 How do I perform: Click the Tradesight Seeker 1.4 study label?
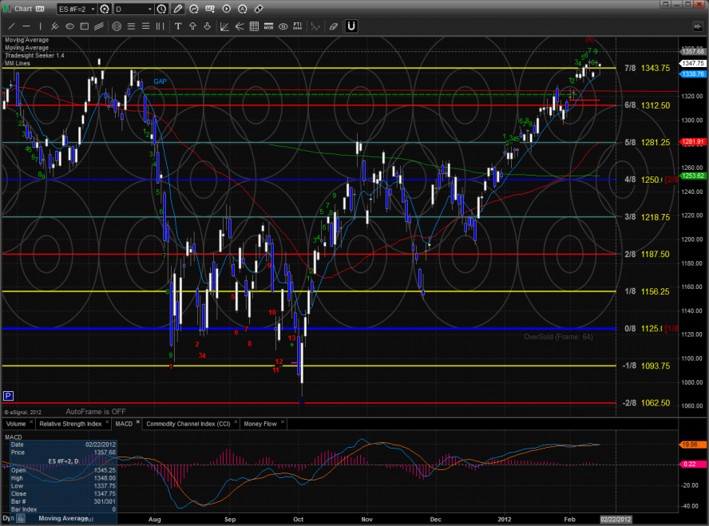pyautogui.click(x=34, y=56)
